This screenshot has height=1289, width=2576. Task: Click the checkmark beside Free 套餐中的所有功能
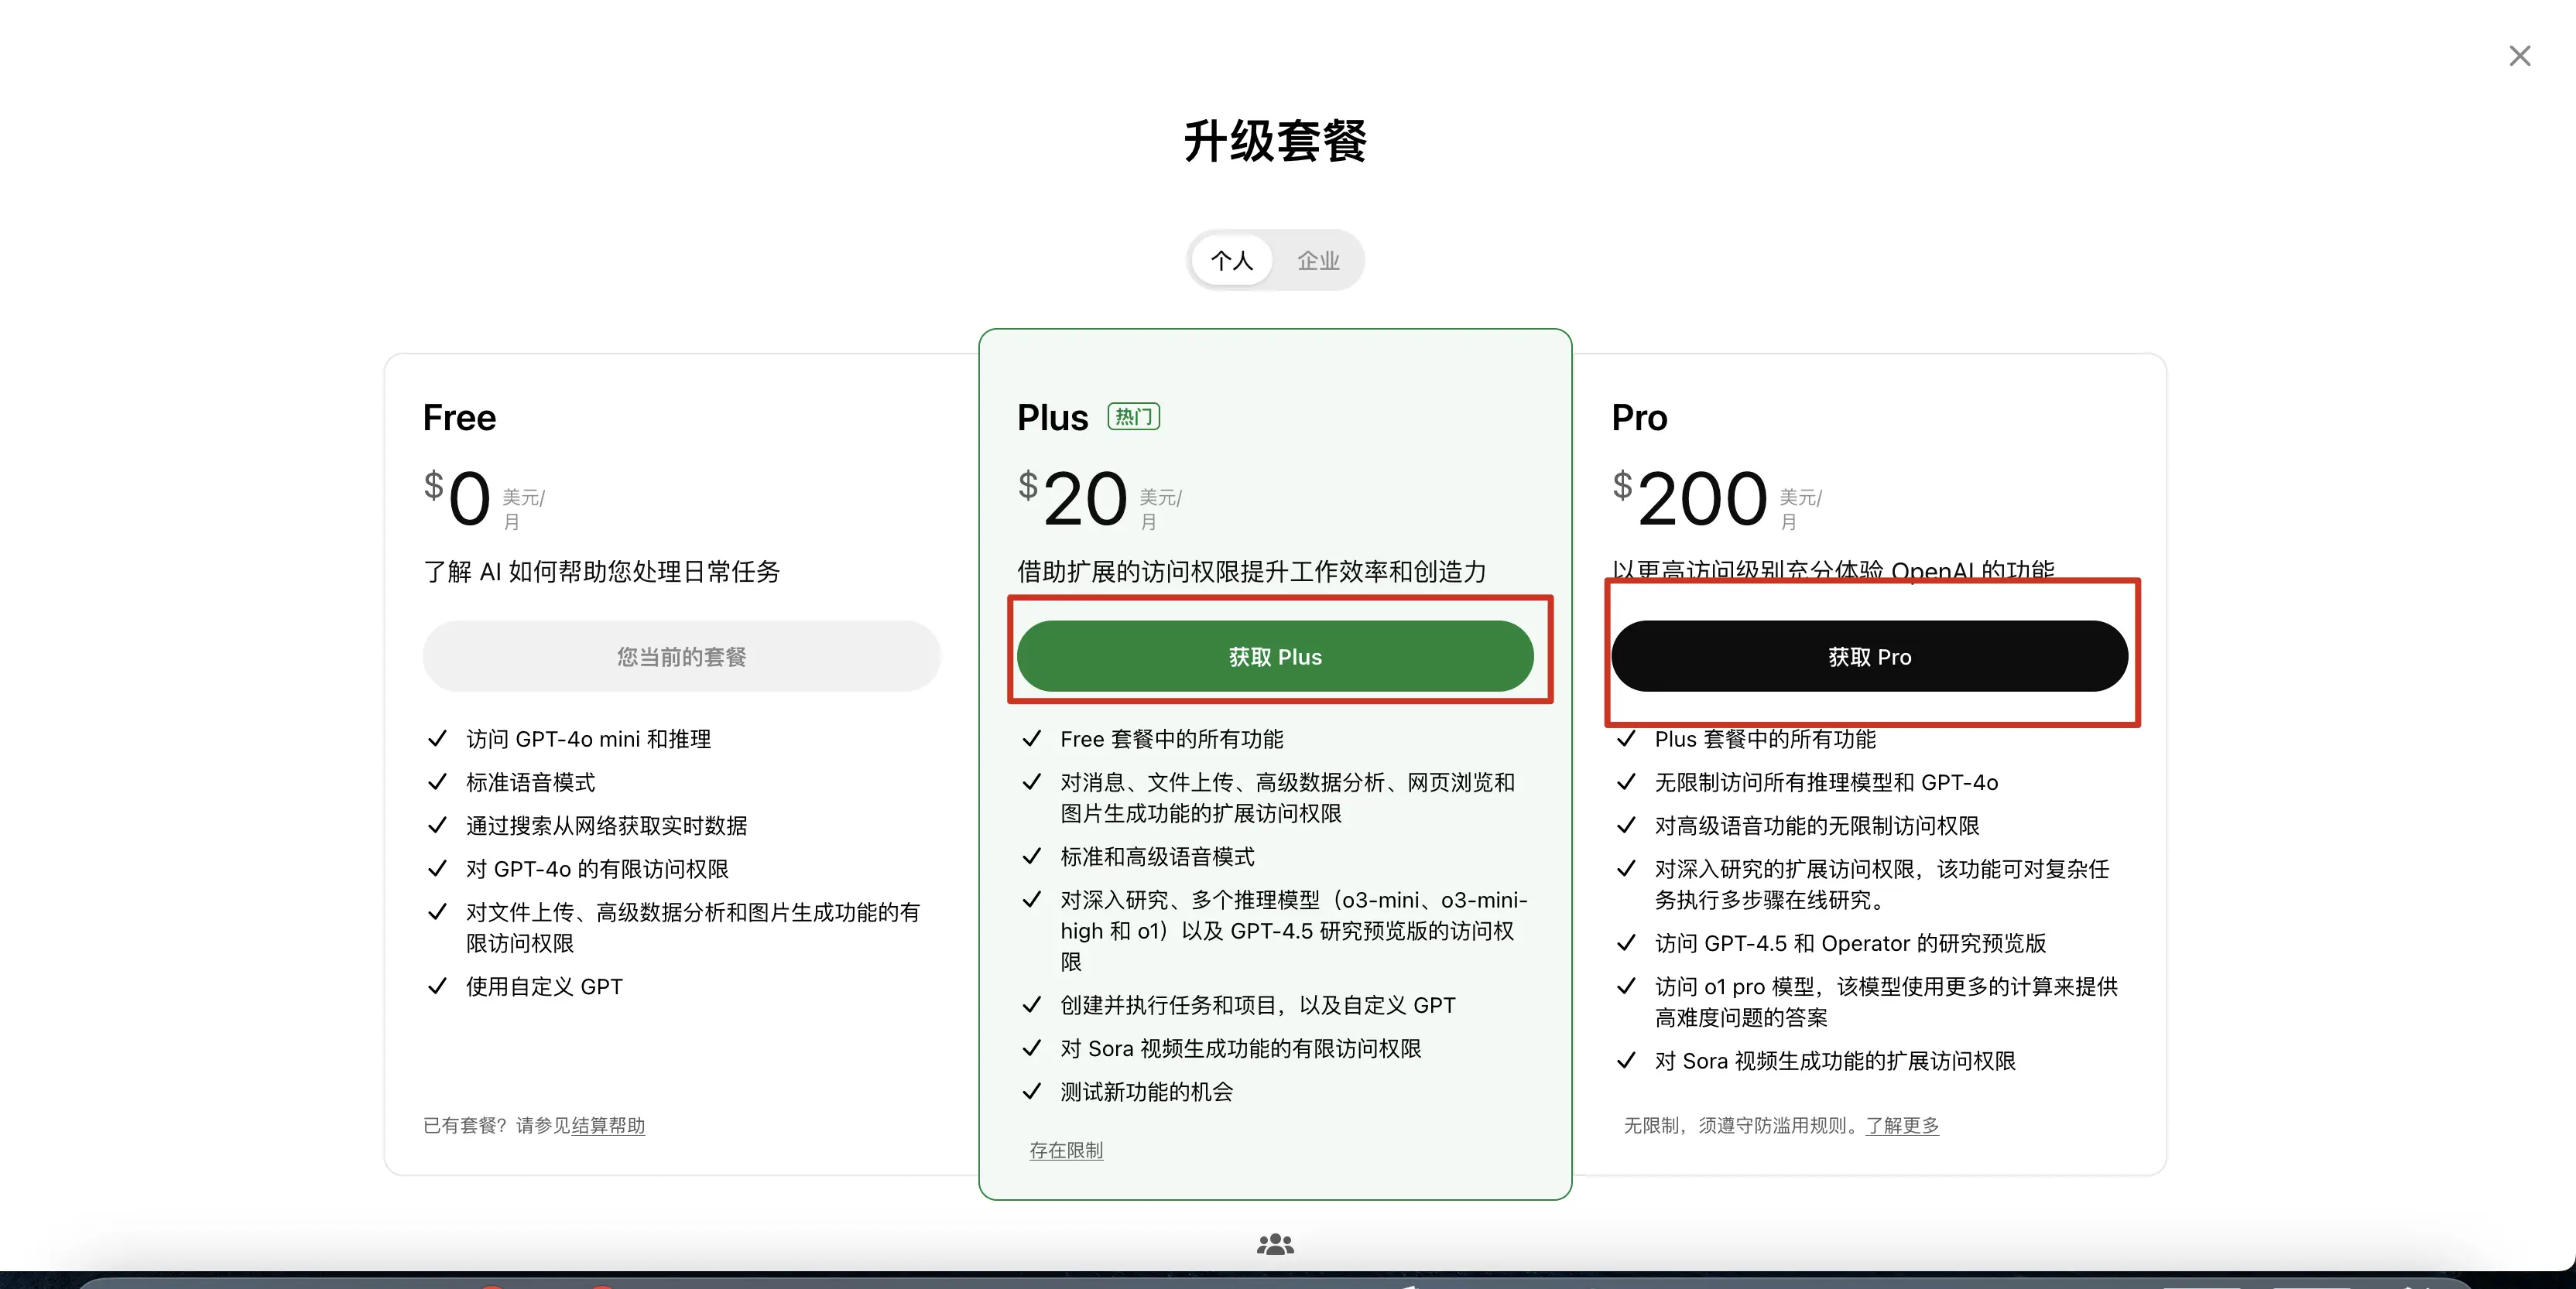pos(1031,740)
